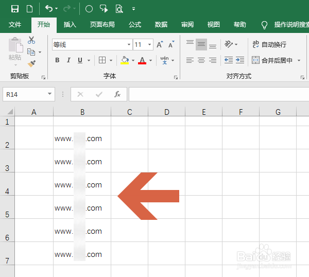Image resolution: width=309 pixels, height=277 pixels.
Task: Click the wén phonetic guide icon
Action: coord(164,60)
